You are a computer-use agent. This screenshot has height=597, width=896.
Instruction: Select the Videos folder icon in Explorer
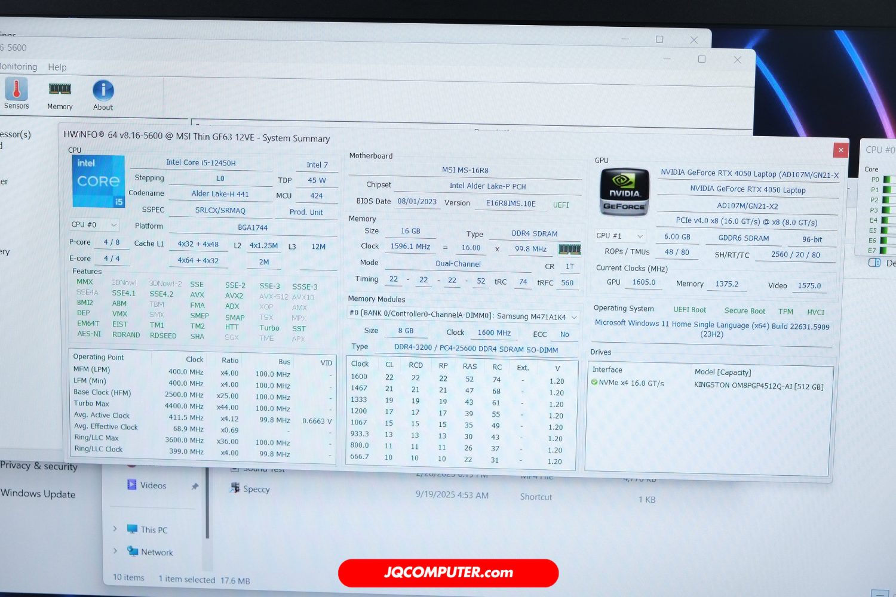pyautogui.click(x=131, y=484)
